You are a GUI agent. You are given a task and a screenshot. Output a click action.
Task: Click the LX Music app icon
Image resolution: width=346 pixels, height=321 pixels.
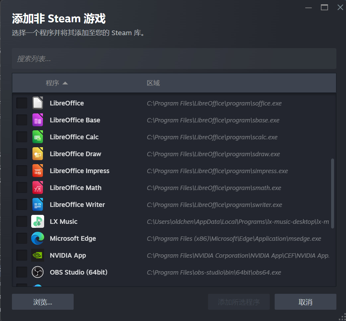tap(37, 221)
